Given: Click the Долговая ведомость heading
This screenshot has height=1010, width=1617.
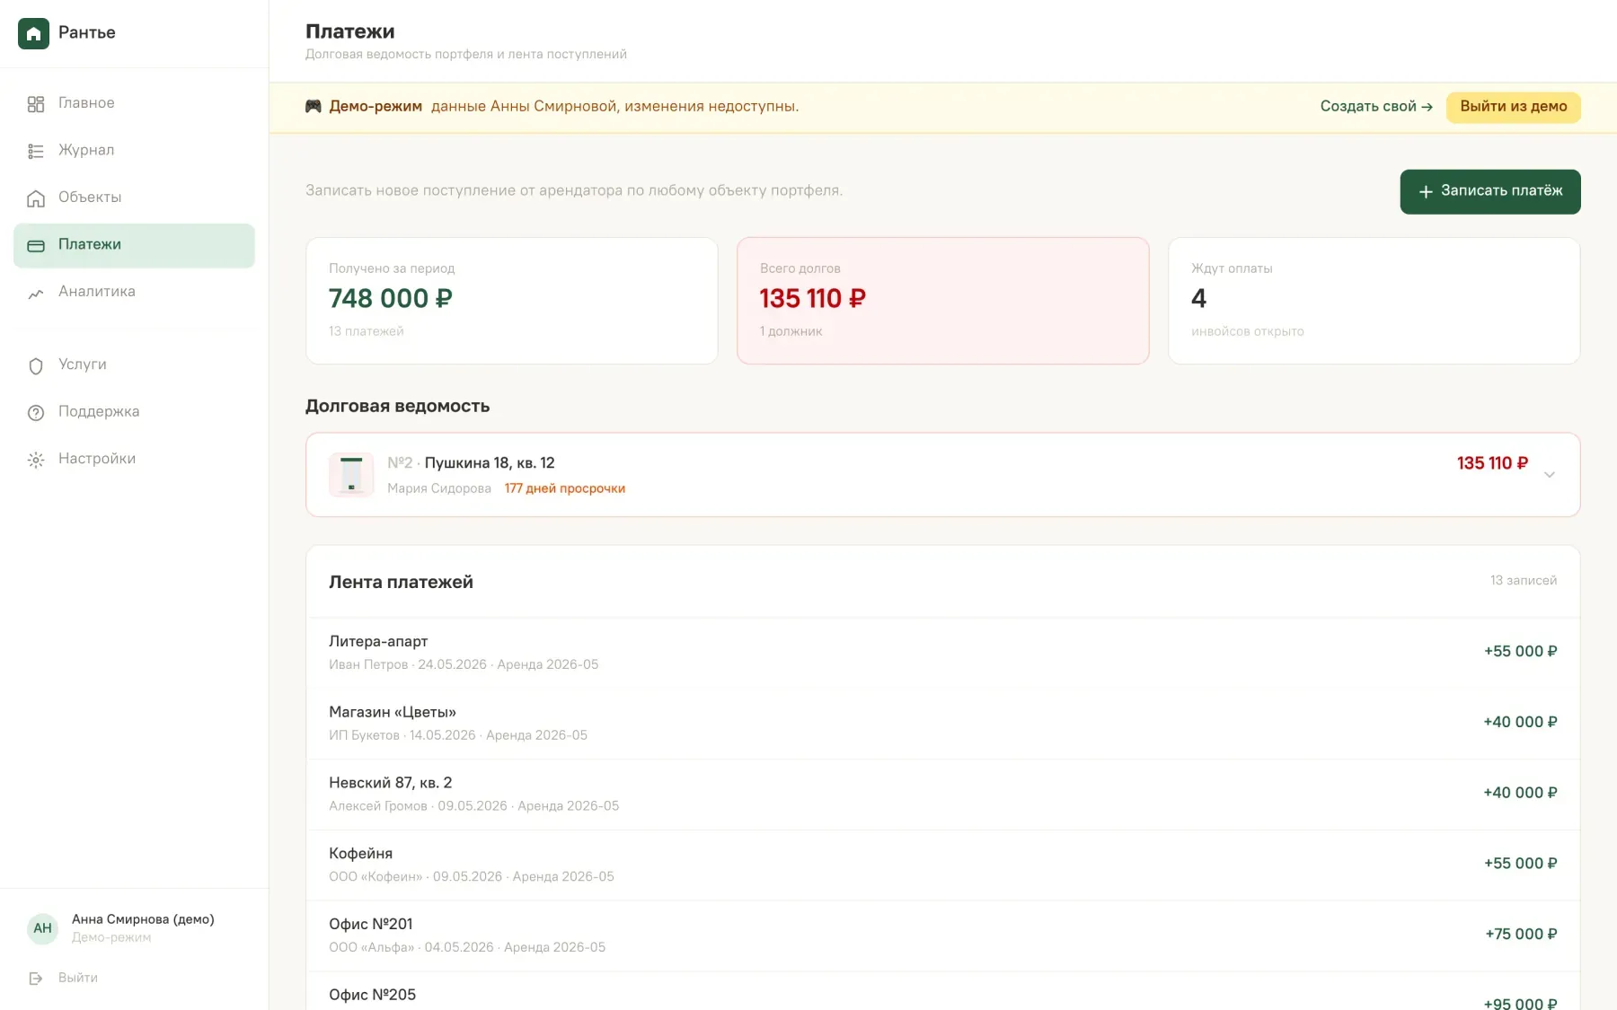Looking at the screenshot, I should coord(397,406).
